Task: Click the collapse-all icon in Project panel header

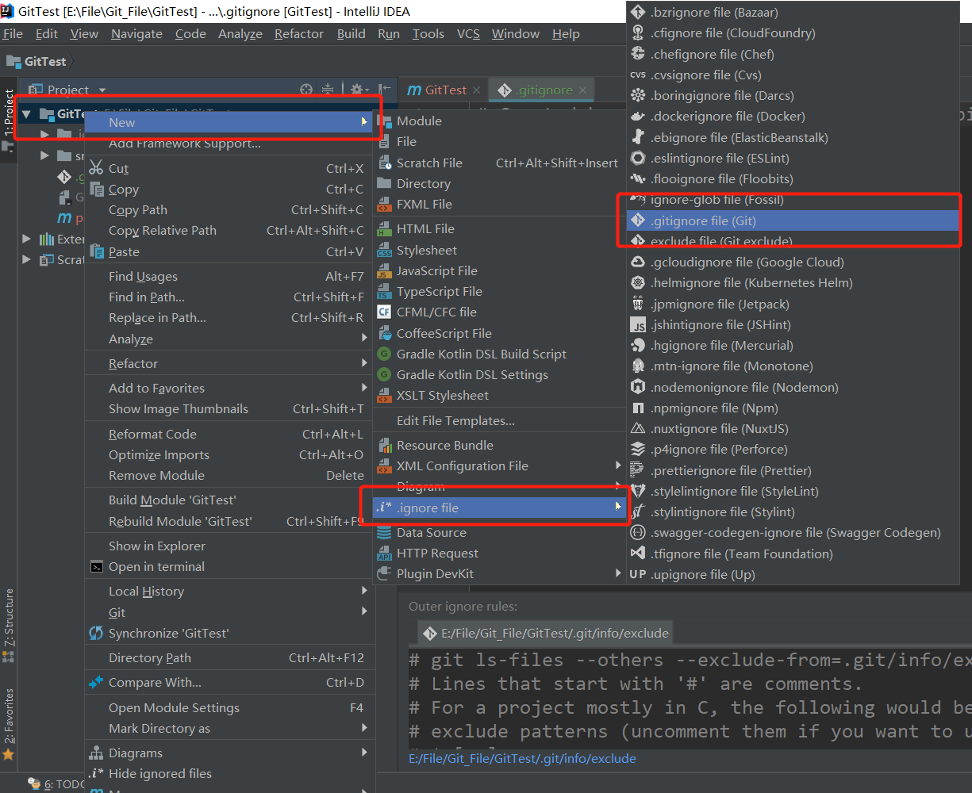Action: (328, 90)
